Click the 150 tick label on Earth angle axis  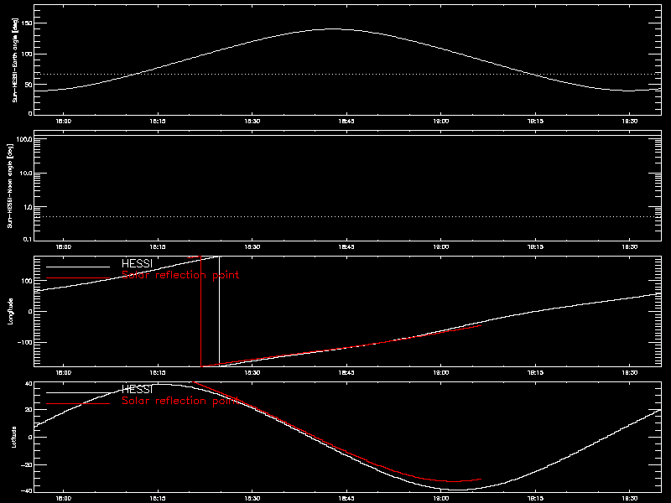pyautogui.click(x=28, y=23)
